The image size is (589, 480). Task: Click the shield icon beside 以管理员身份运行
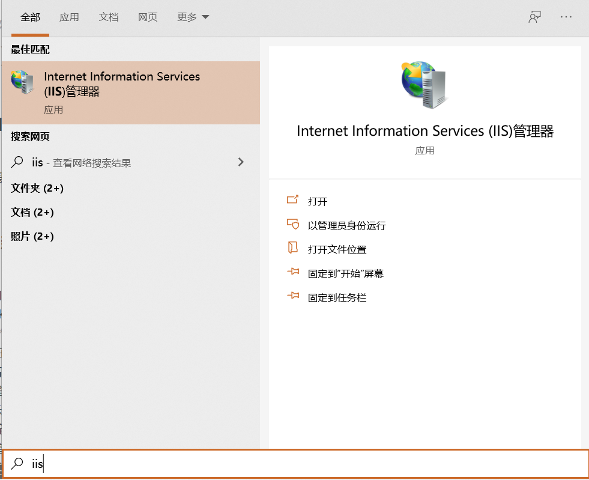294,225
